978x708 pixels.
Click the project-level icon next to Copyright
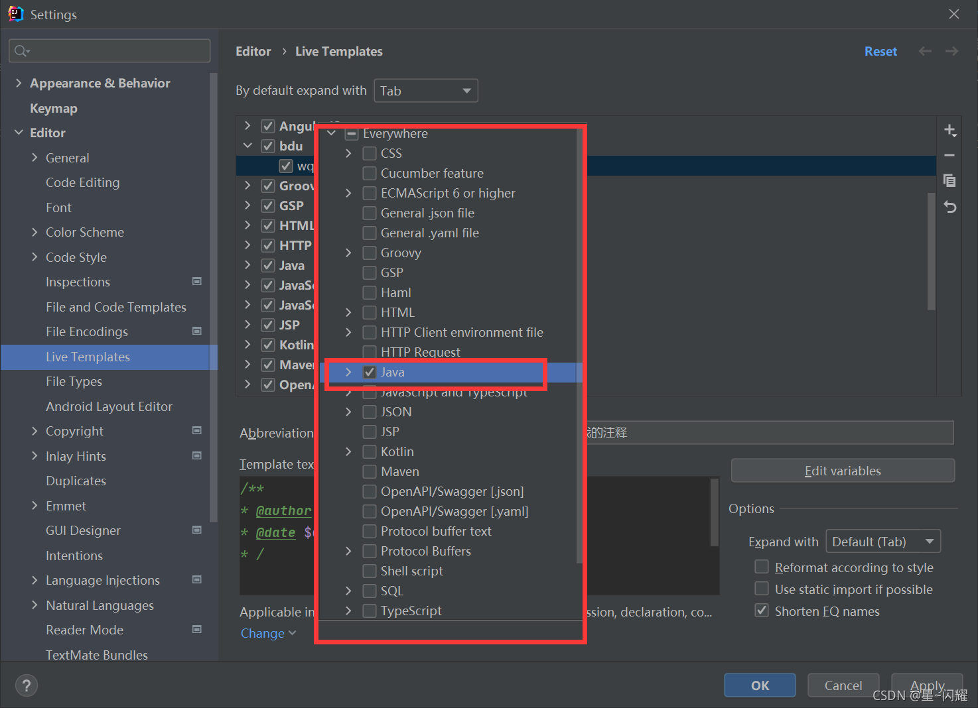[197, 430]
